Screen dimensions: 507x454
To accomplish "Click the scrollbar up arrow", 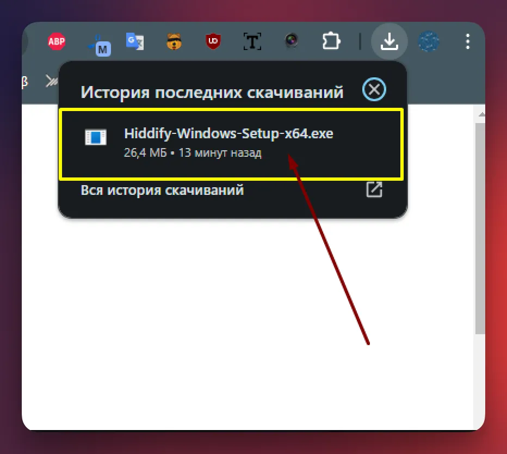I will tap(482, 114).
